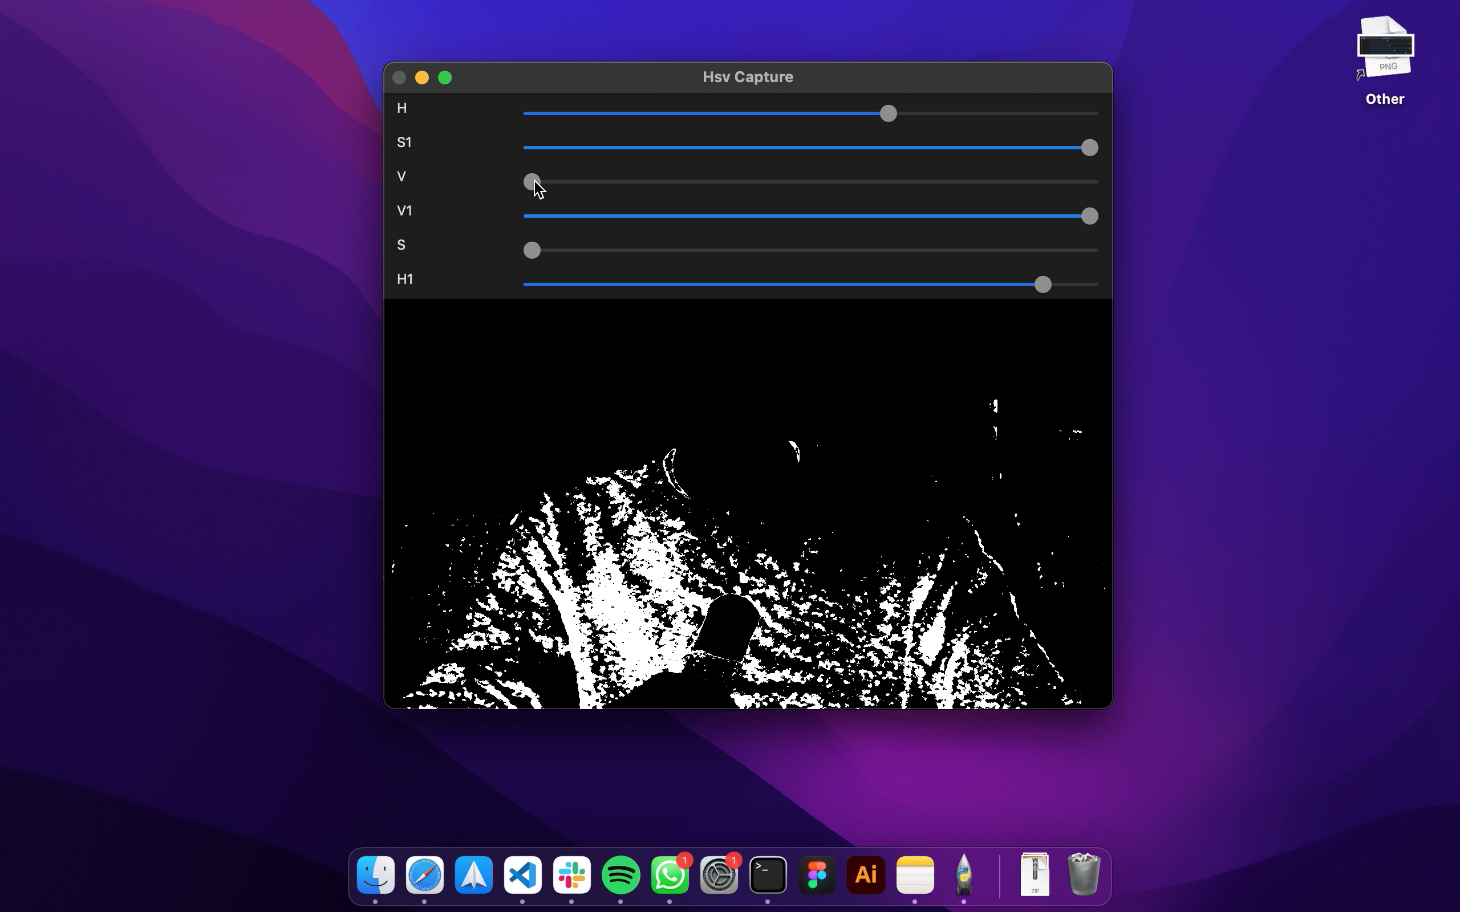Open the Trash in the dock

[x=1084, y=874]
